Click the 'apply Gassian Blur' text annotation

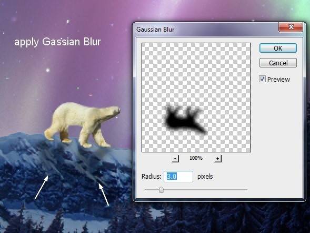57,42
